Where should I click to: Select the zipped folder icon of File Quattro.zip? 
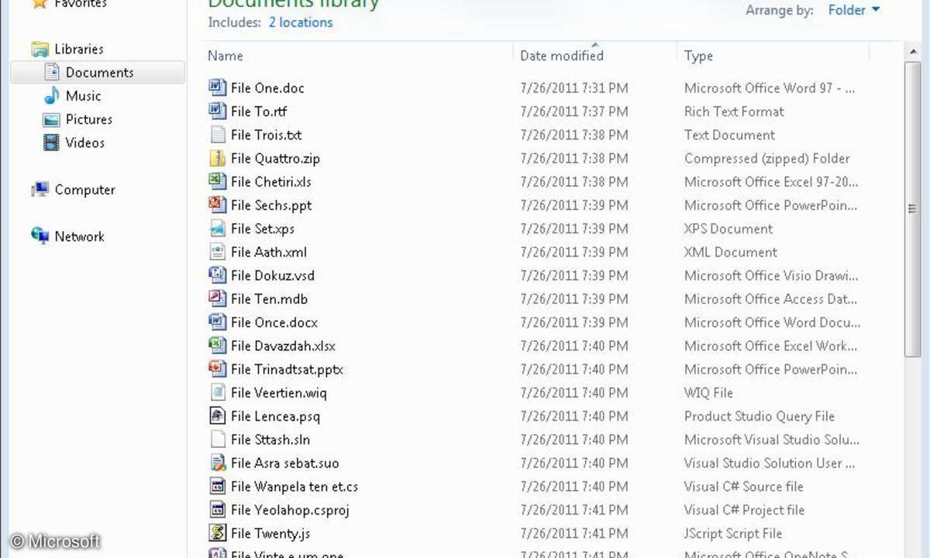(218, 158)
